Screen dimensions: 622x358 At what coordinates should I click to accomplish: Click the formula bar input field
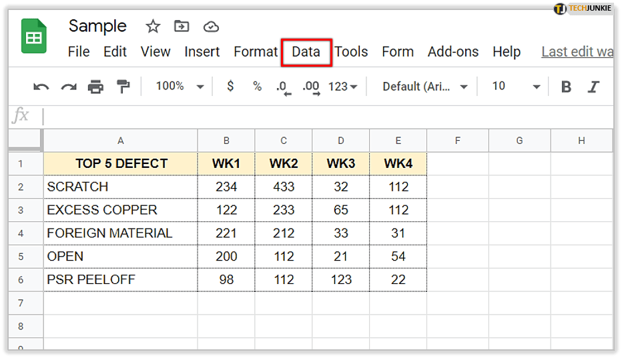(327, 116)
